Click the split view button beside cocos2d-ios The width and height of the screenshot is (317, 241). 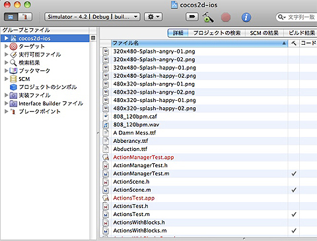93,38
